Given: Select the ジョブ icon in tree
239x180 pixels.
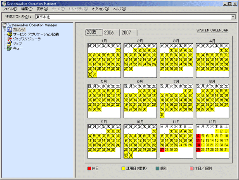Looking at the screenshot, I should pos(9,44).
